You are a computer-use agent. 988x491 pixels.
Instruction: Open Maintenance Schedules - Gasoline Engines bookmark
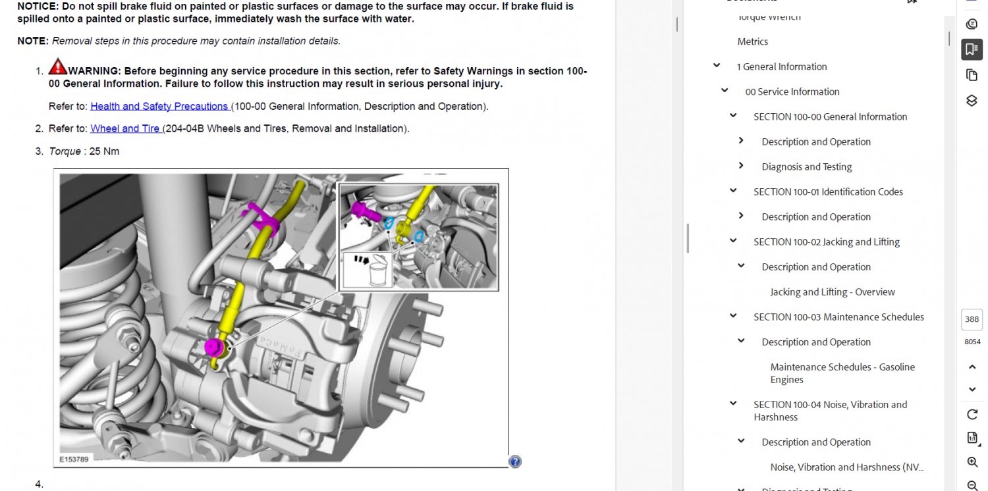(842, 373)
